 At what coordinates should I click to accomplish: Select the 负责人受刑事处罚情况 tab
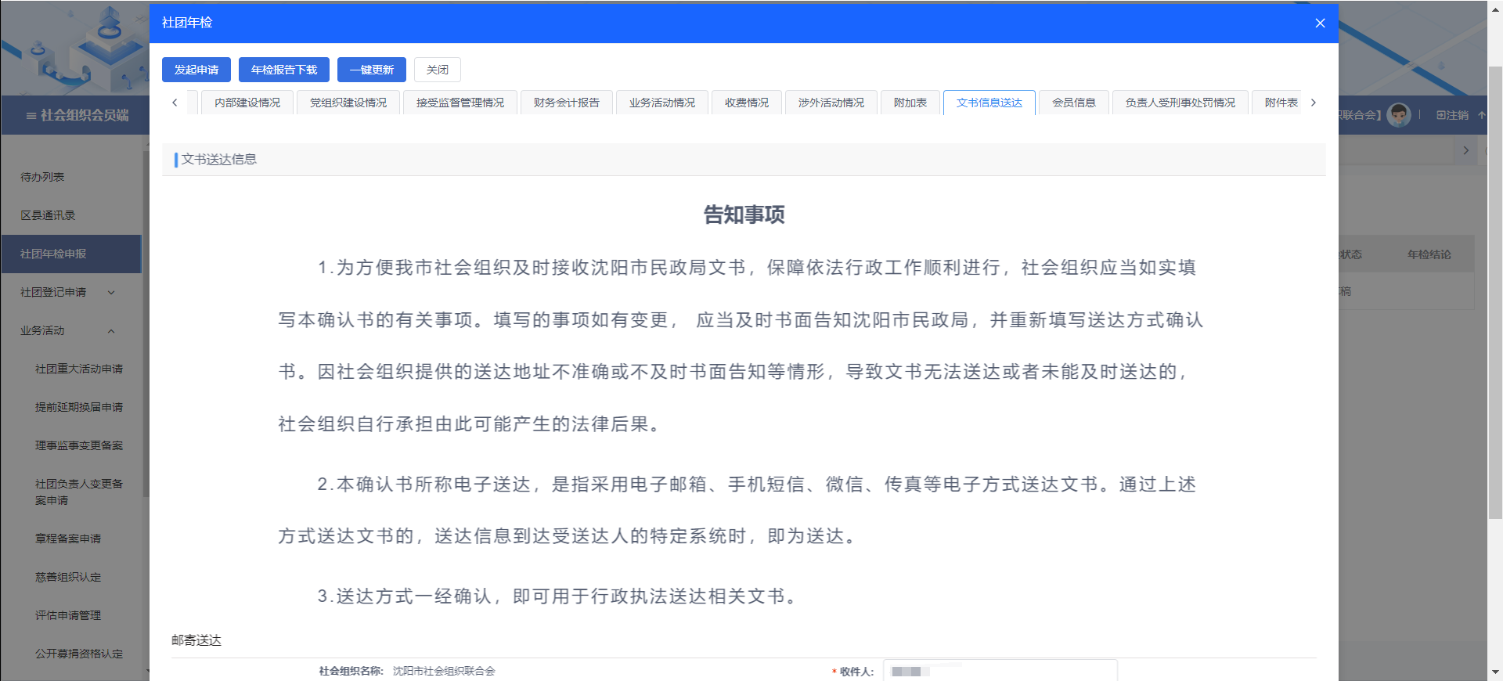pos(1180,103)
